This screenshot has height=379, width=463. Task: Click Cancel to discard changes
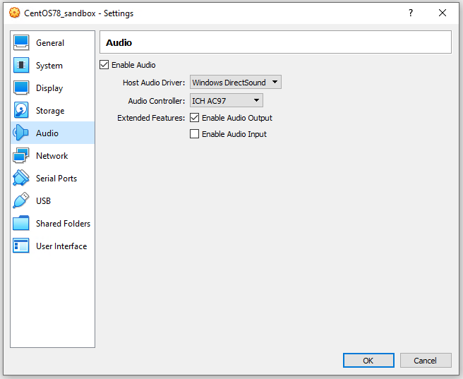click(425, 361)
